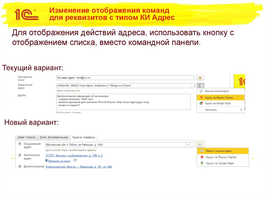Click map pin icon before 'Показать на карте'
The image size is (265, 199).
(47, 161)
